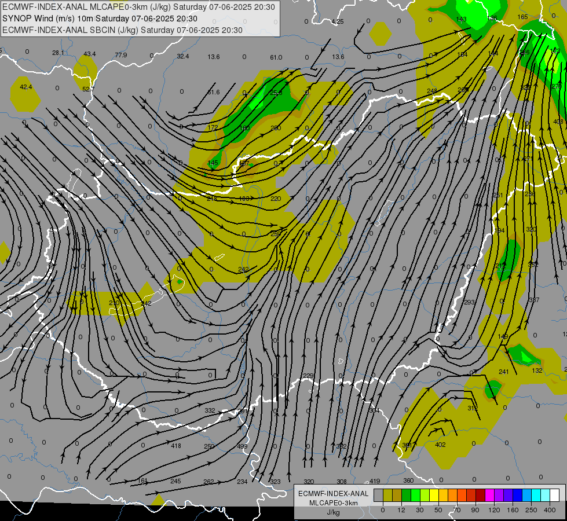The image size is (567, 521).
Task: Click the 'MLCAPE0-3km' label in the legend
Action: tap(334, 503)
